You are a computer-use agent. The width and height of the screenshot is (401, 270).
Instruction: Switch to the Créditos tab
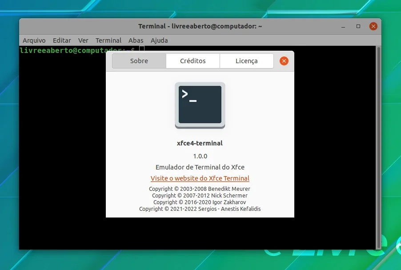coord(193,61)
